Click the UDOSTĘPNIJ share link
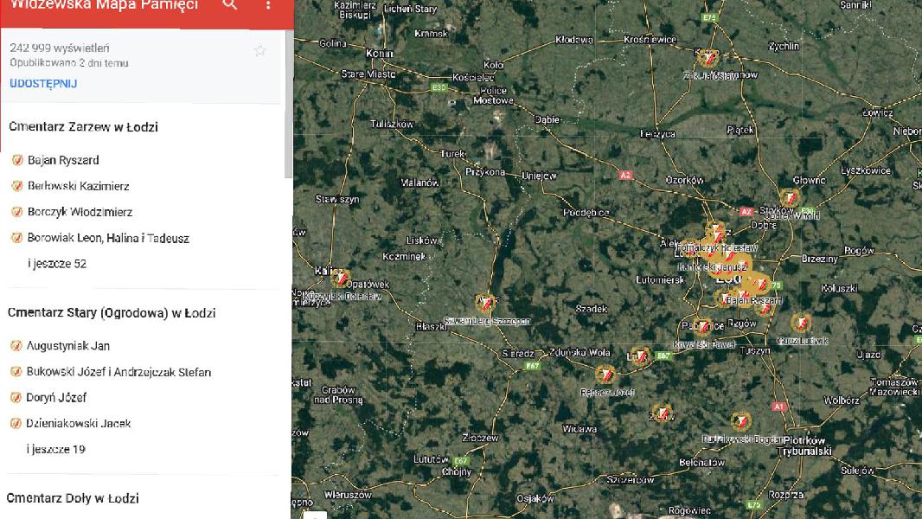The width and height of the screenshot is (922, 519). tap(43, 84)
